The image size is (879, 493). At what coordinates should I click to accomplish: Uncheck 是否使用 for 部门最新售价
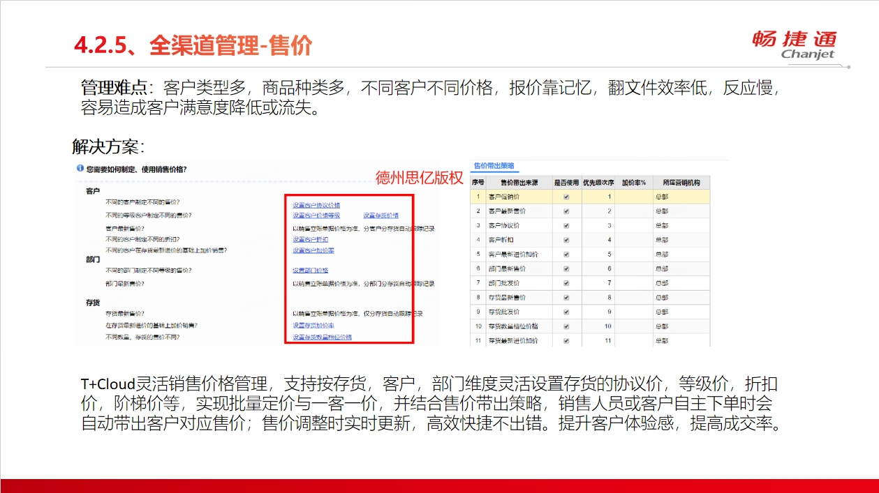pos(566,268)
